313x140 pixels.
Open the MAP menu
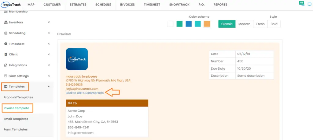click(31, 5)
